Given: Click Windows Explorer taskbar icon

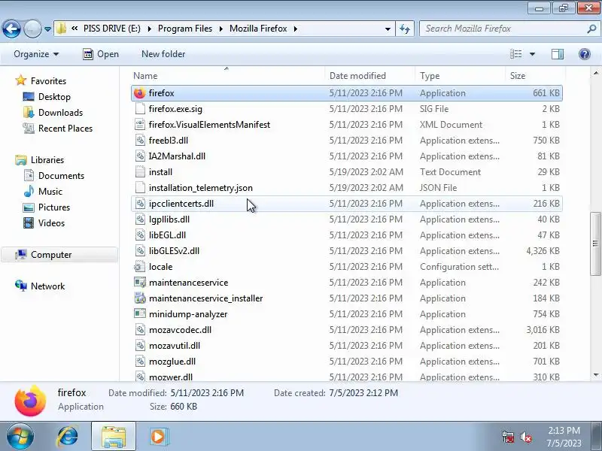Looking at the screenshot, I should (x=114, y=437).
